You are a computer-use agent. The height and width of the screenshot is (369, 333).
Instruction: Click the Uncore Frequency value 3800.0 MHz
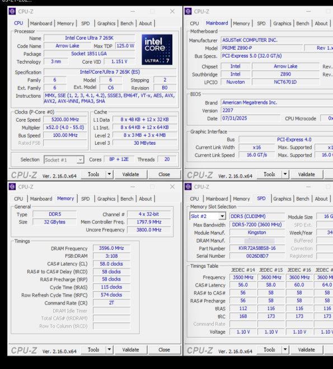[149, 230]
